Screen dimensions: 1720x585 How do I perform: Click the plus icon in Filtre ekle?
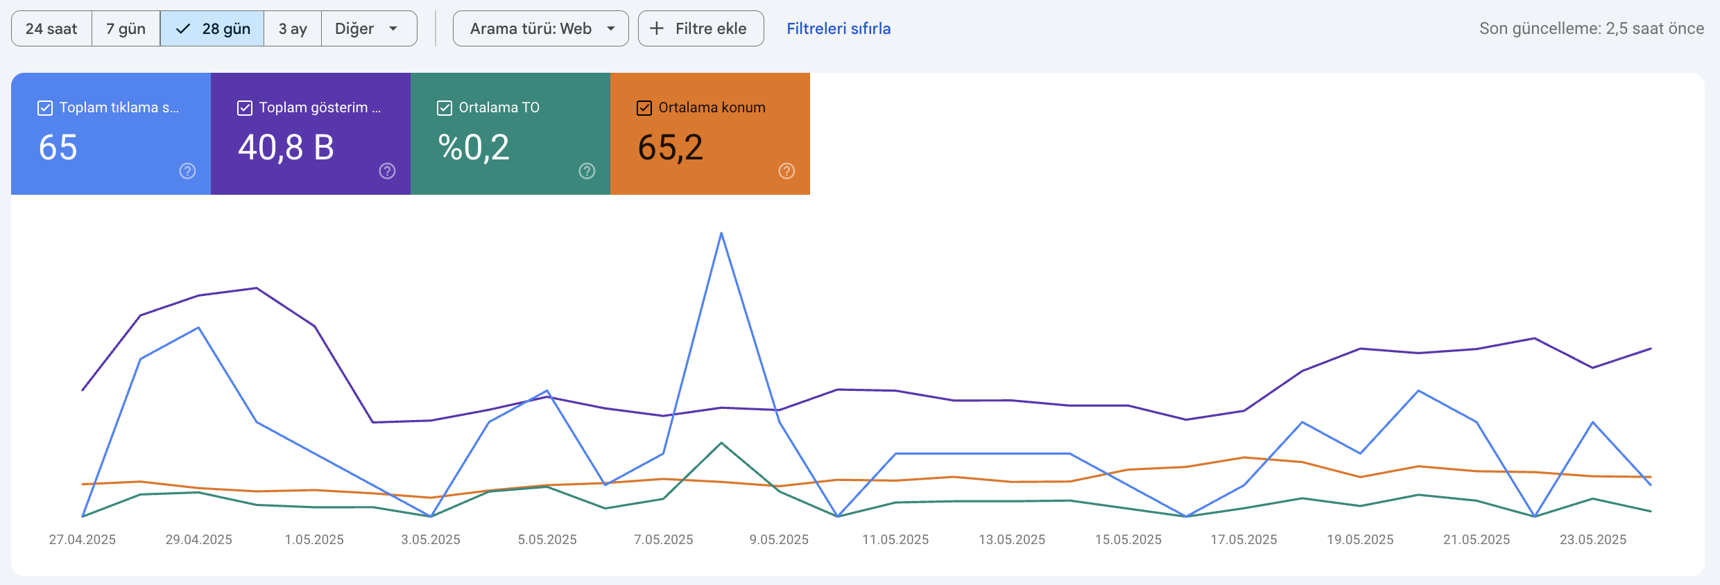point(656,28)
